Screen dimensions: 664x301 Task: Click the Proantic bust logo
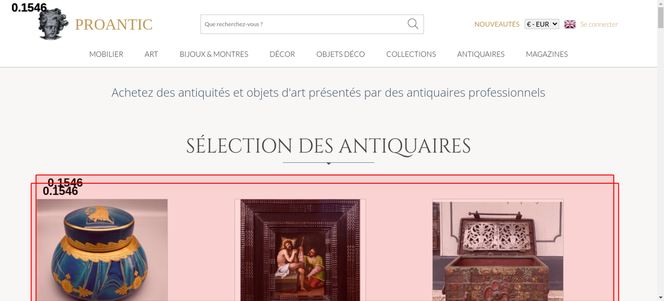[53, 24]
